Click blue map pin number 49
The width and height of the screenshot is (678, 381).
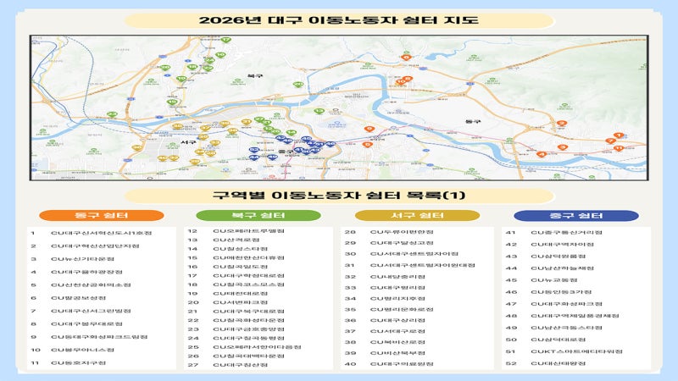(272, 157)
